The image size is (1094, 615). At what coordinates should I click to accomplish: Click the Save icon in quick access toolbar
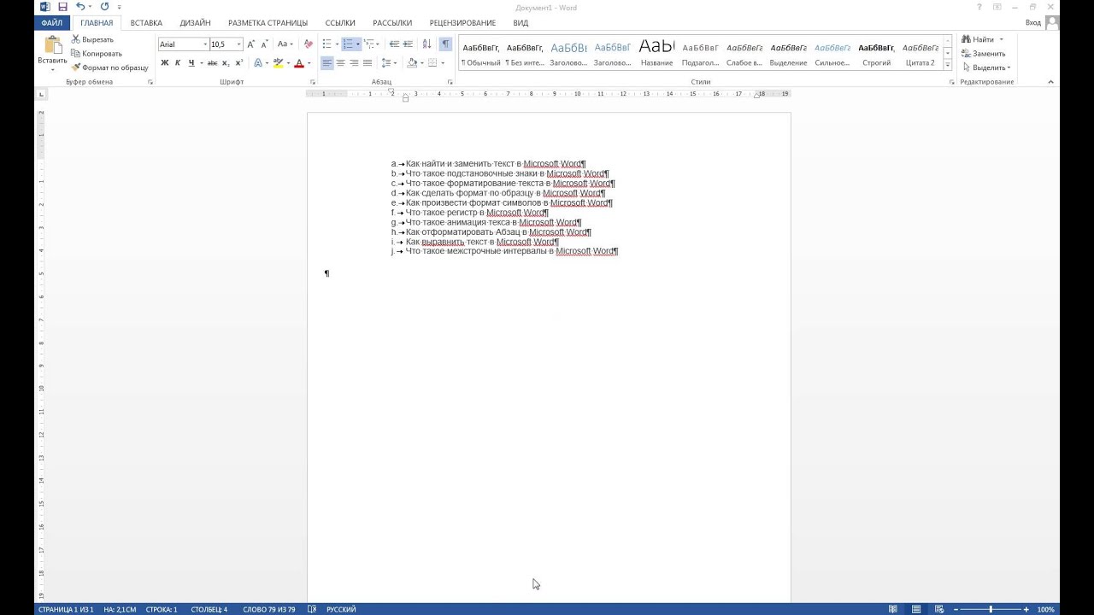(62, 7)
